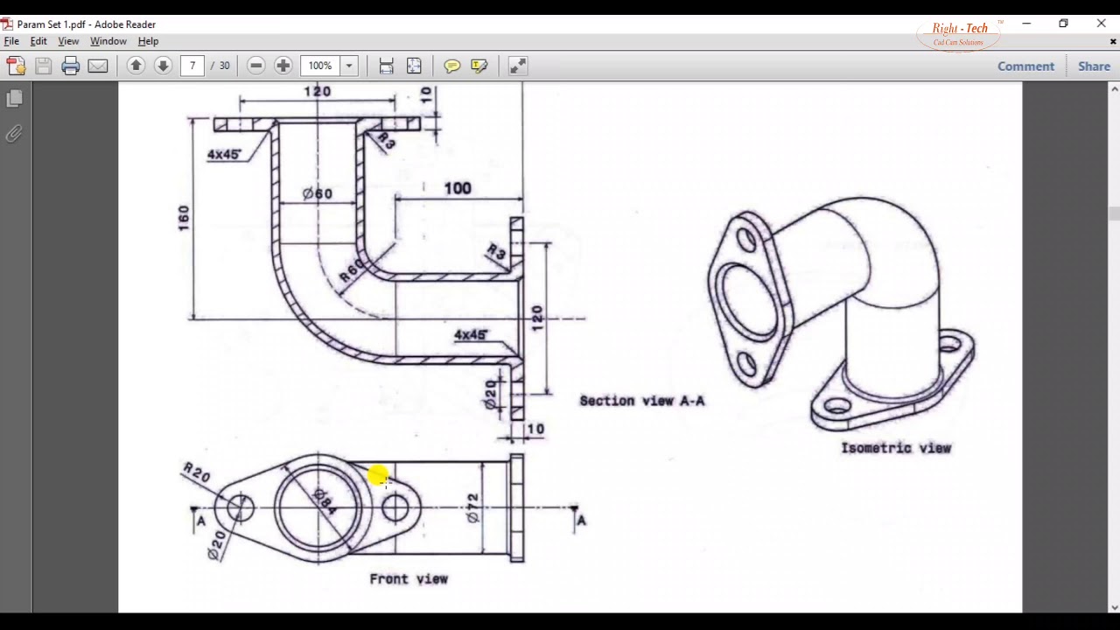The width and height of the screenshot is (1120, 630).
Task: Open the File menu
Action: 11,41
